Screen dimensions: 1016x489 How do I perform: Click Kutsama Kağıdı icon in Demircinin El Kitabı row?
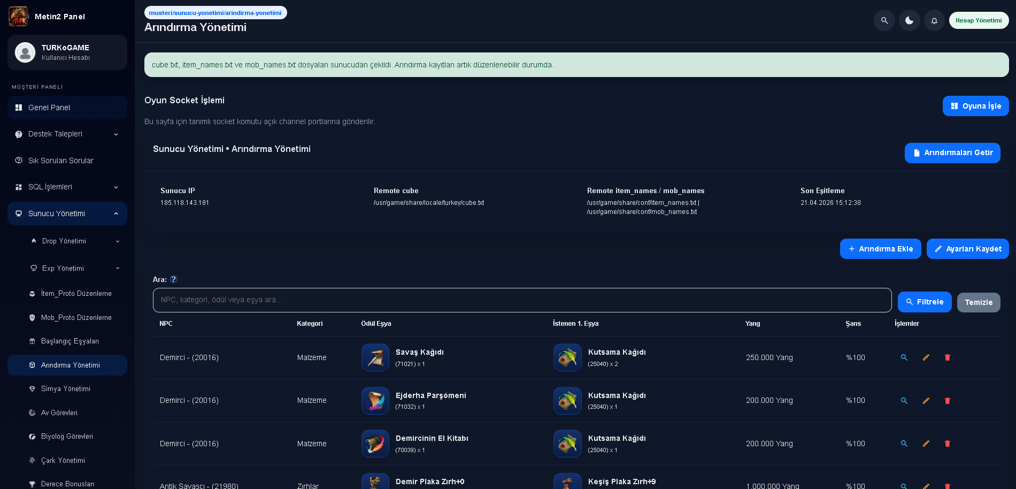567,444
